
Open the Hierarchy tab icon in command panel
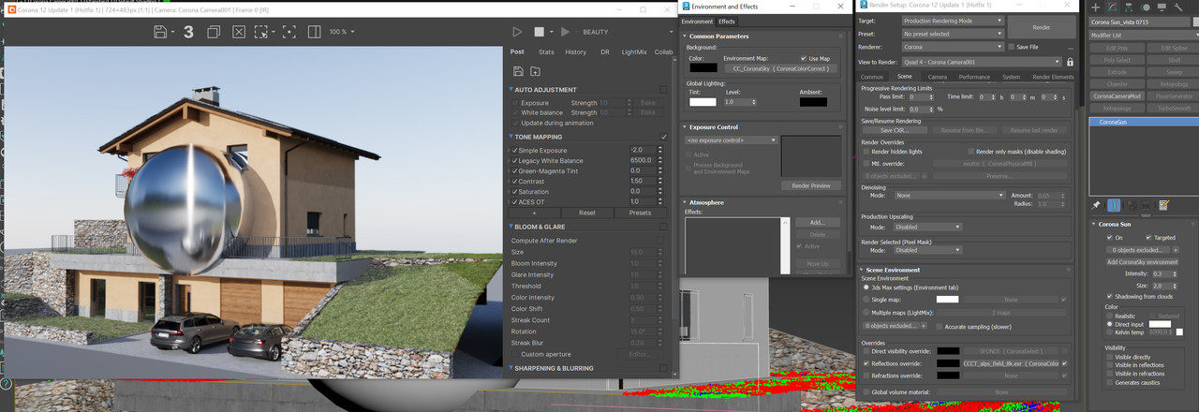tap(1129, 7)
